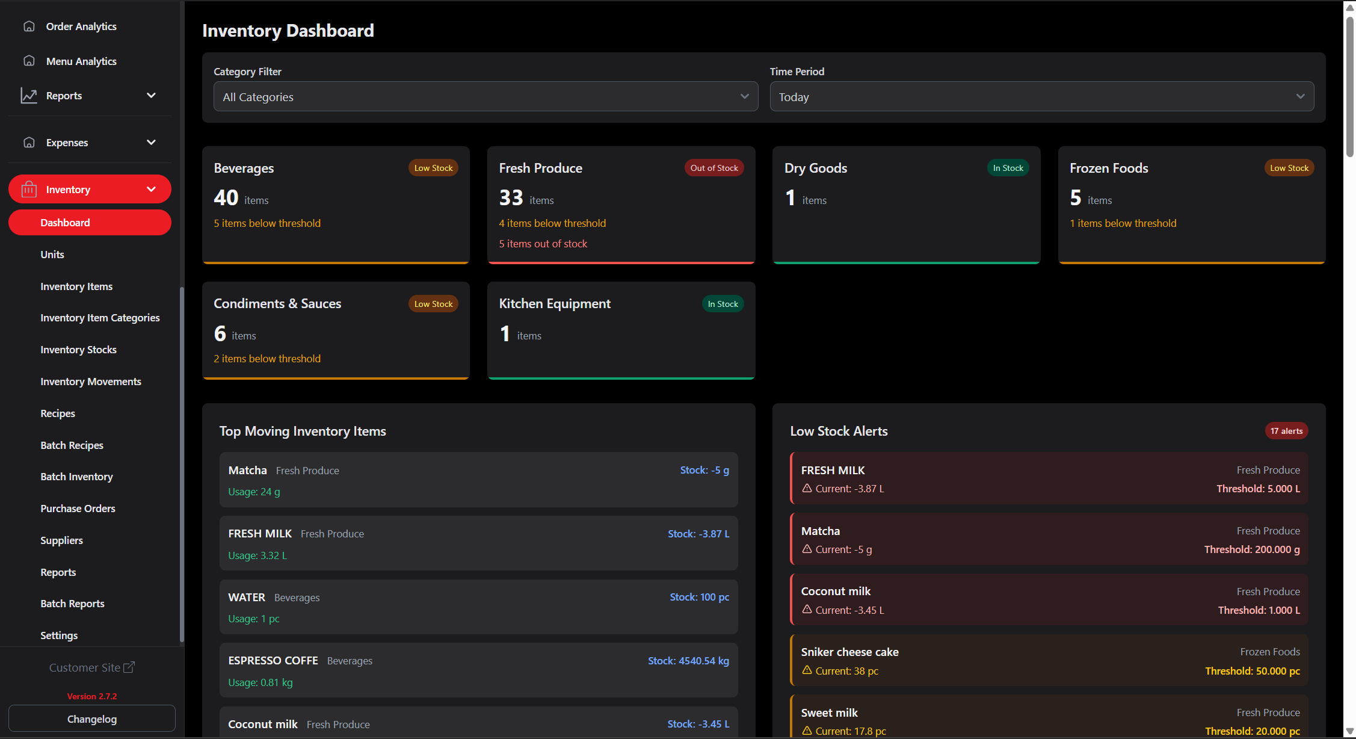The width and height of the screenshot is (1356, 739).
Task: Click the Changelog button
Action: (91, 719)
